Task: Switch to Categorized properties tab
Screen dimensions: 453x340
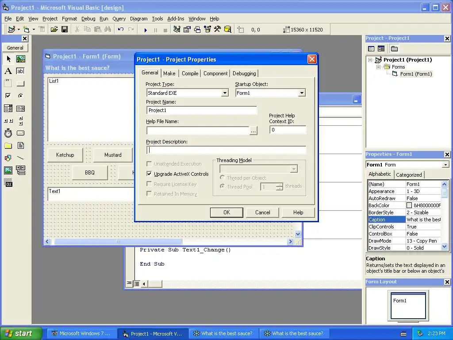Action: pyautogui.click(x=409, y=174)
